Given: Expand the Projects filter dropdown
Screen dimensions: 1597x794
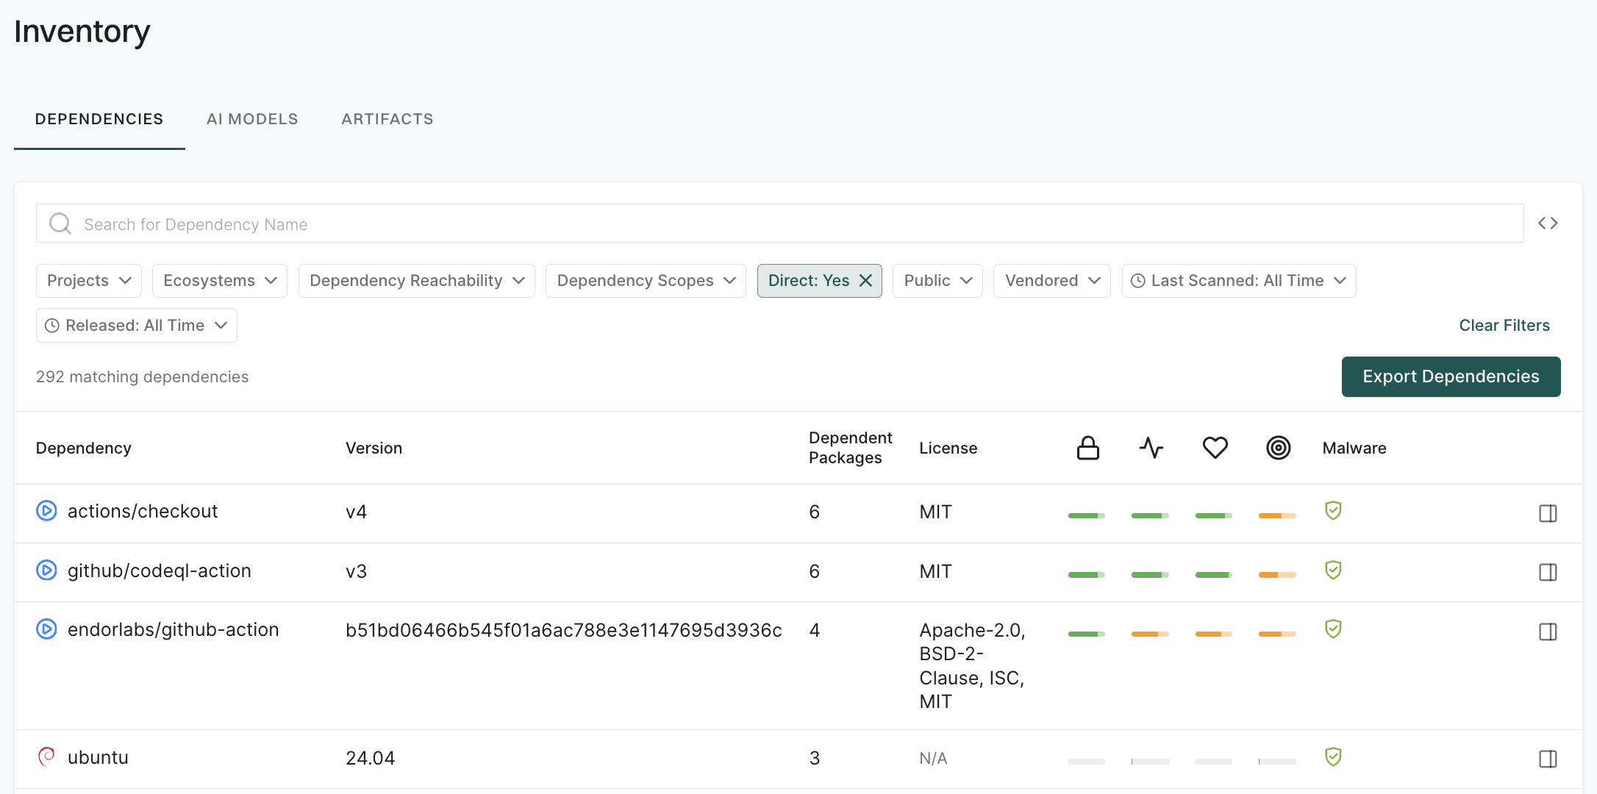Looking at the screenshot, I should coord(89,281).
